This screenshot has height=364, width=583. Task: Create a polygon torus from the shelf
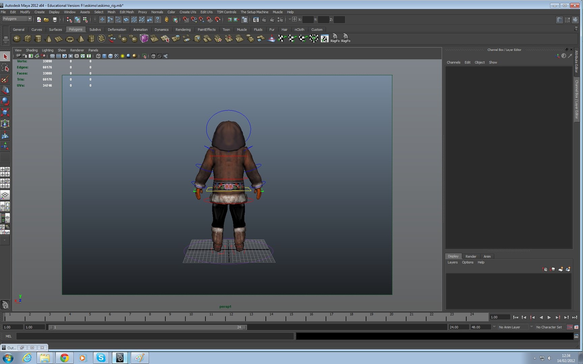coord(70,39)
